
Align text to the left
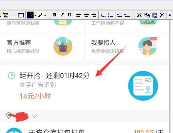click(x=79, y=15)
